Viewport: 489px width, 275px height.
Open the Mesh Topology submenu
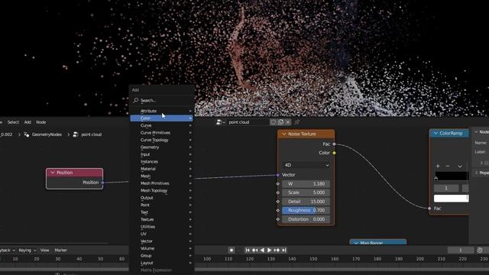point(161,190)
